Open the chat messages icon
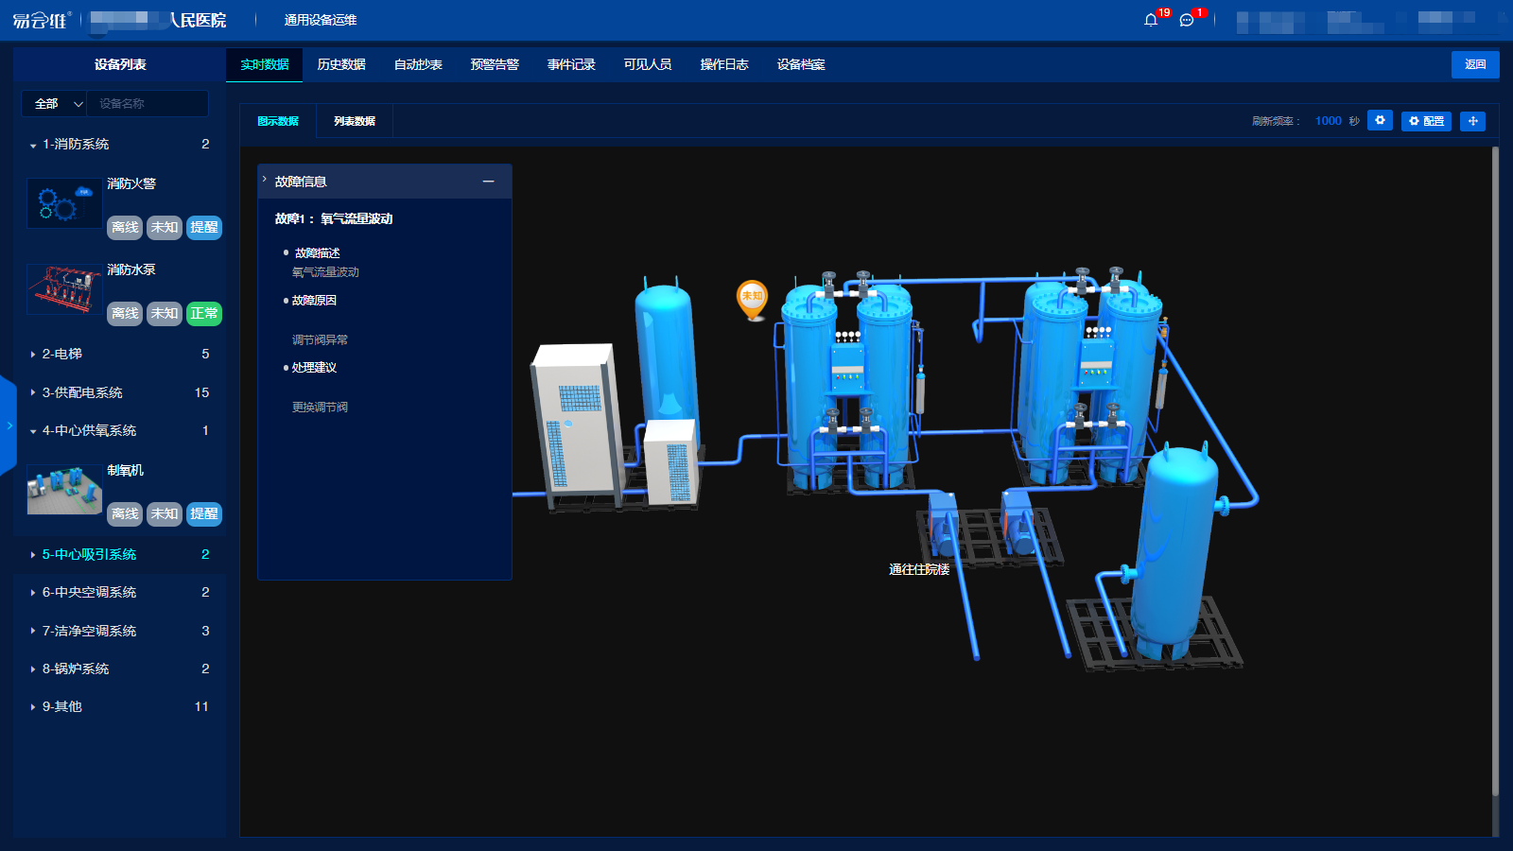 pos(1187,20)
